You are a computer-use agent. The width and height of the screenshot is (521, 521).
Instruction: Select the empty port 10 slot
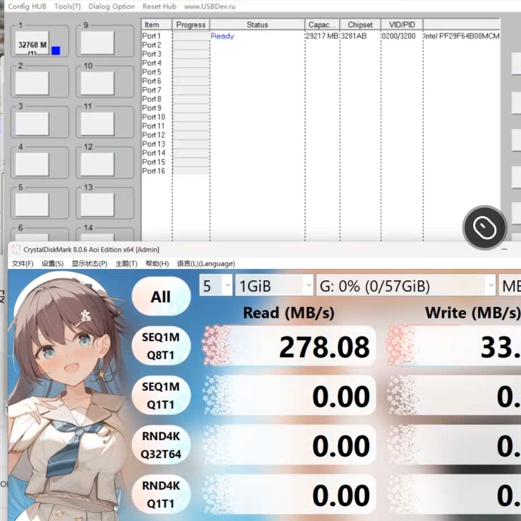pyautogui.click(x=97, y=84)
